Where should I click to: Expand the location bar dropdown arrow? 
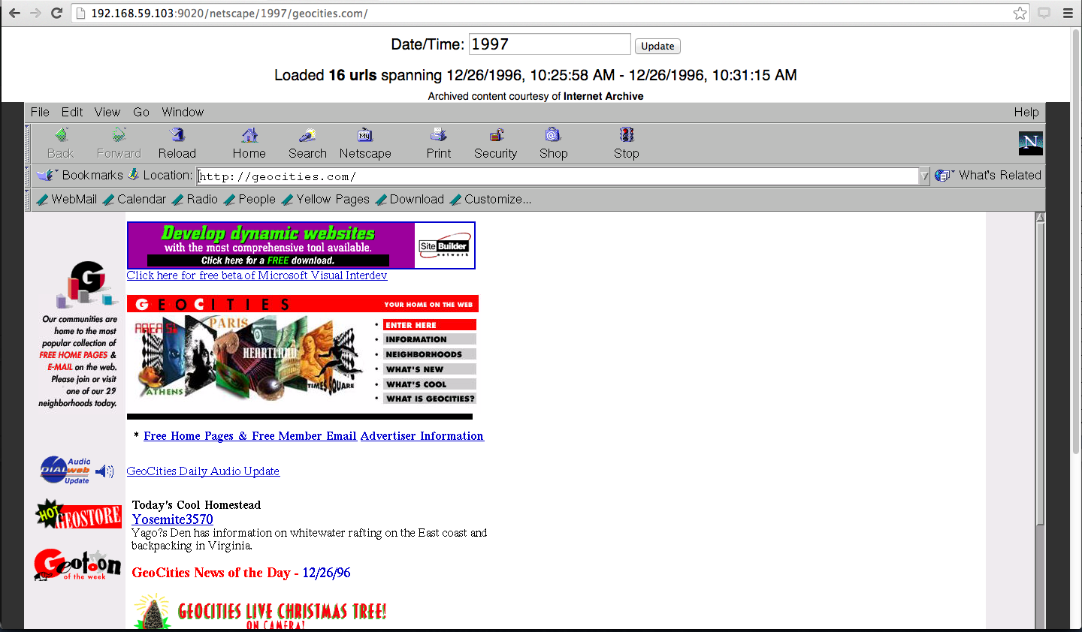[924, 176]
